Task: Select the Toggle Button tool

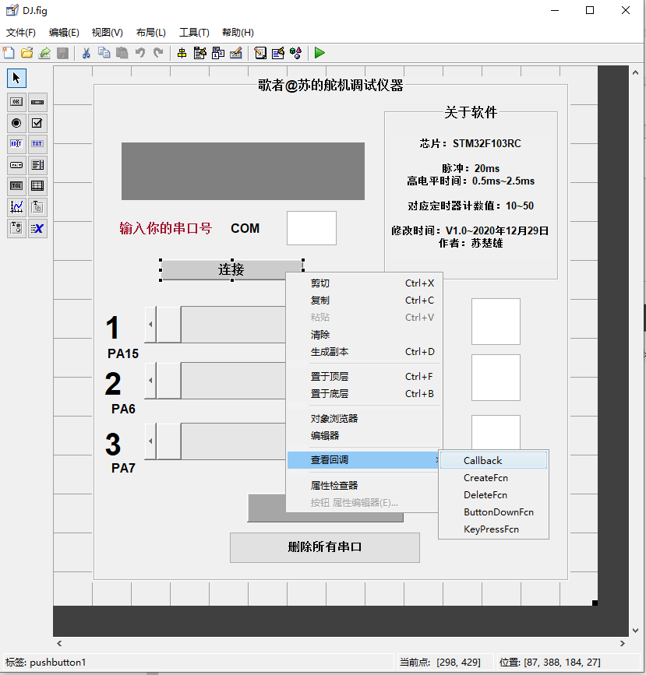Action: point(16,185)
